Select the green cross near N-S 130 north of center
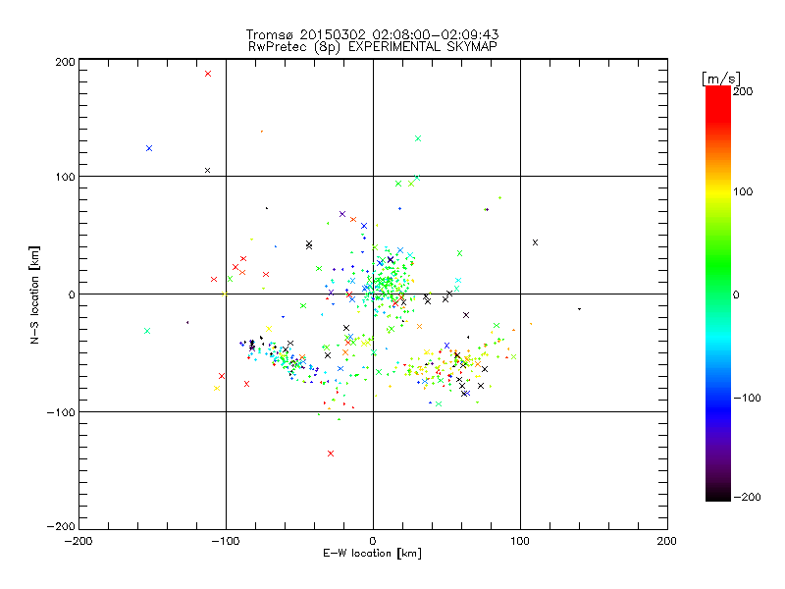The width and height of the screenshot is (785, 589). point(418,138)
